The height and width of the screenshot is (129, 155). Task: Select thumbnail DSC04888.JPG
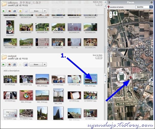(74, 27)
